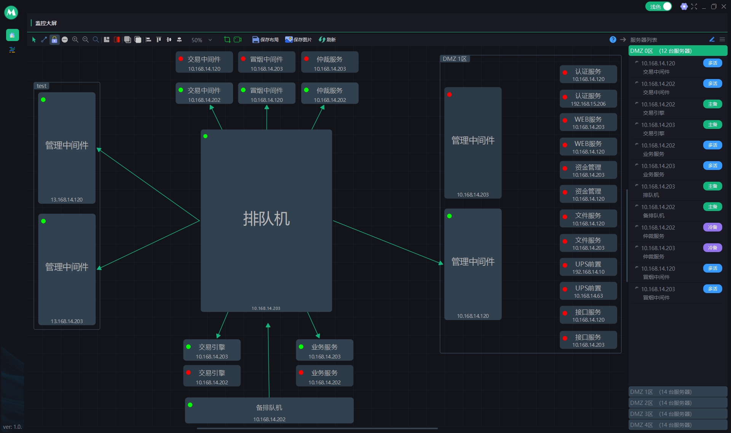Select canvas node UPS前置 10.168.14.63
731x433 pixels.
(588, 291)
